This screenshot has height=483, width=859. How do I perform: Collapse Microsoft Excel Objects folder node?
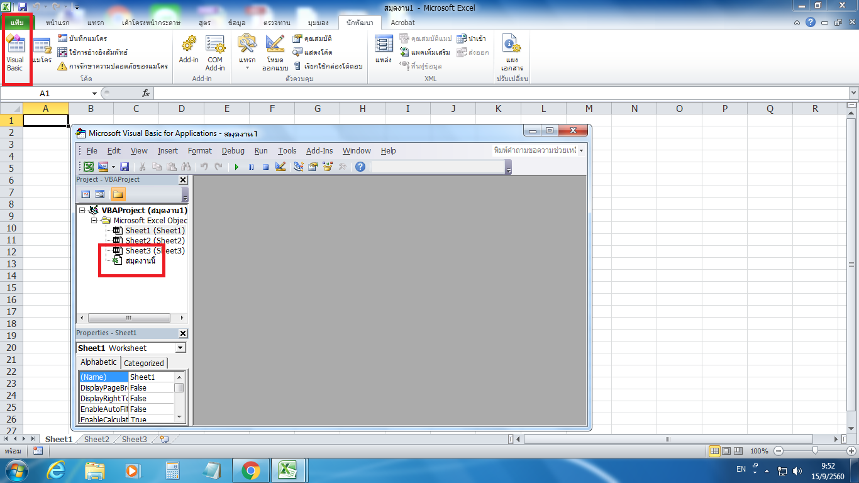pyautogui.click(x=94, y=220)
